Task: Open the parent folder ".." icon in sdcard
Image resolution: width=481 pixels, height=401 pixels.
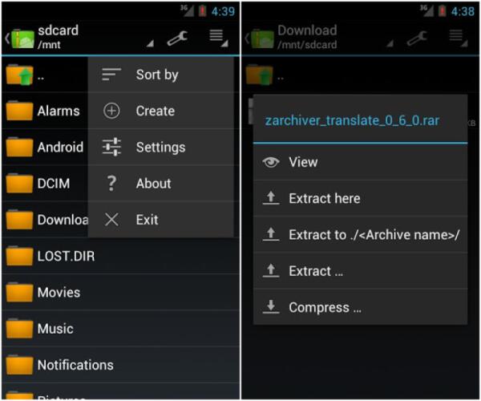Action: click(x=19, y=76)
